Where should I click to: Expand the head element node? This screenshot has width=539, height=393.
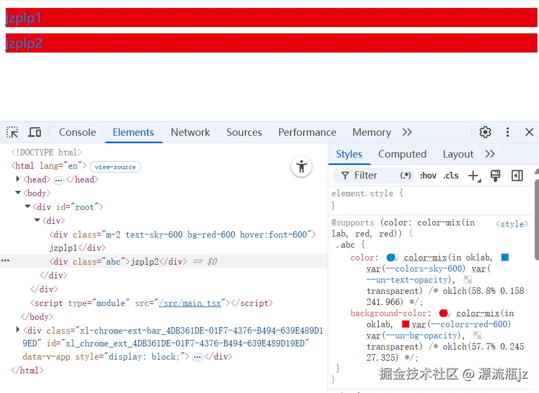[18, 179]
